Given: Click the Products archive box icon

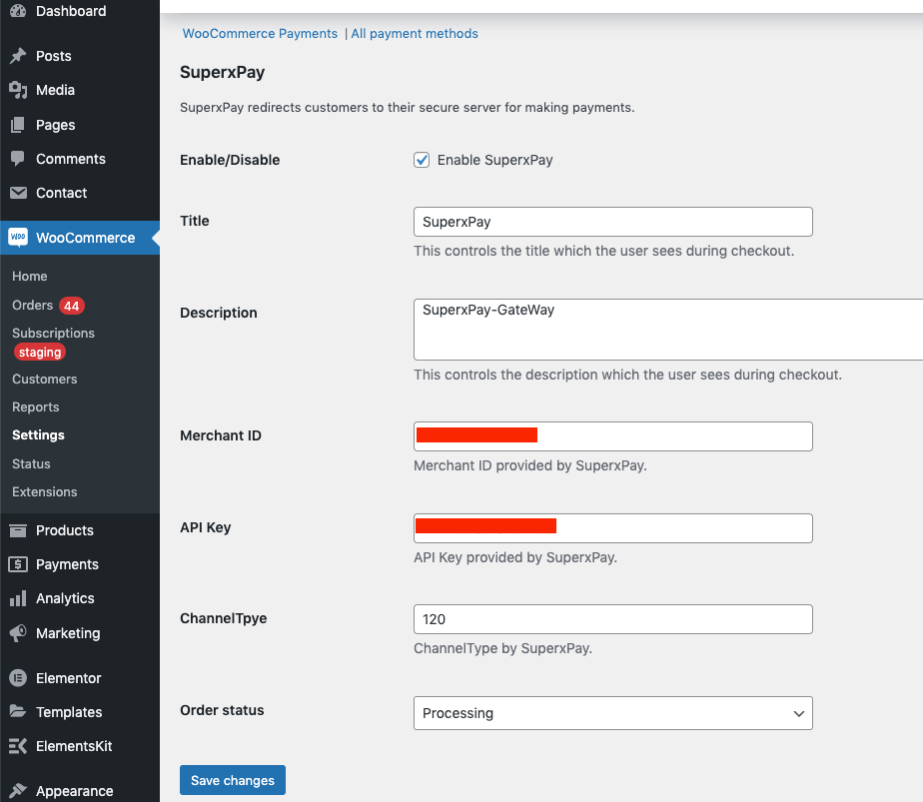Looking at the screenshot, I should [x=18, y=530].
